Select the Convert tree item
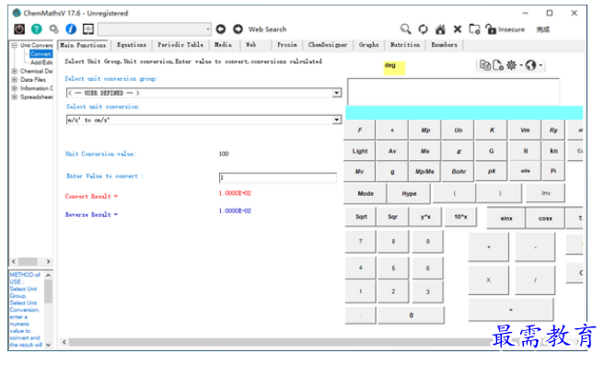This screenshot has width=604, height=365. 41,54
